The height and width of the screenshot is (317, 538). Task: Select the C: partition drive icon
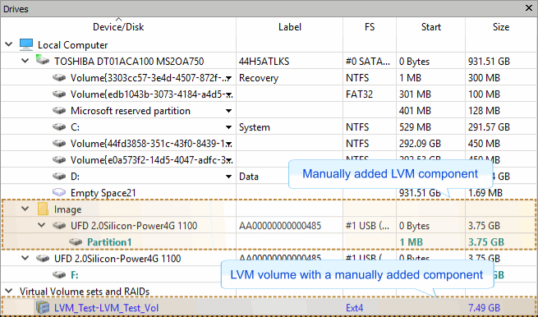coord(59,127)
